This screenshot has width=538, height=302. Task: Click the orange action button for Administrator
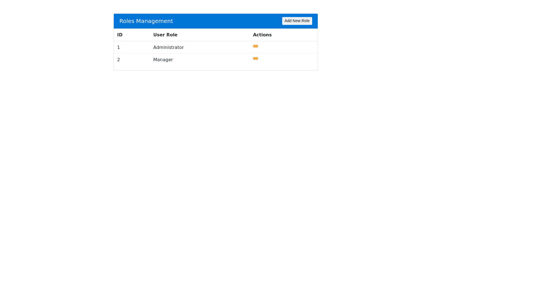(x=255, y=46)
